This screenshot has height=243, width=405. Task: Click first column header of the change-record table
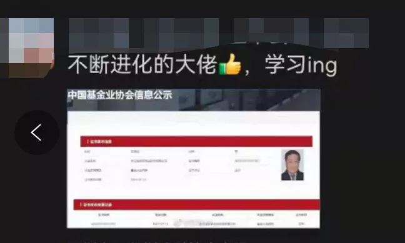[104, 215]
